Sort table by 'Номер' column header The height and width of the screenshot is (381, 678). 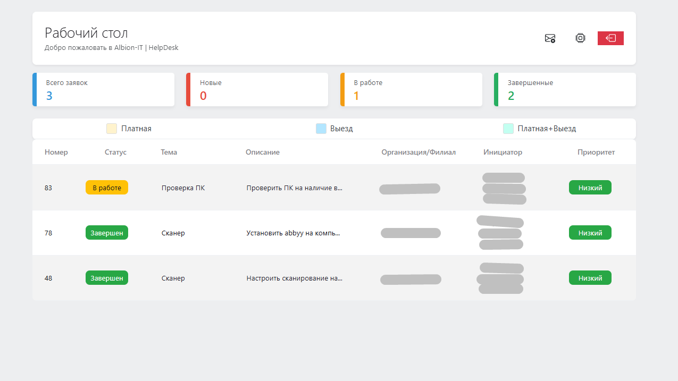[x=56, y=153]
